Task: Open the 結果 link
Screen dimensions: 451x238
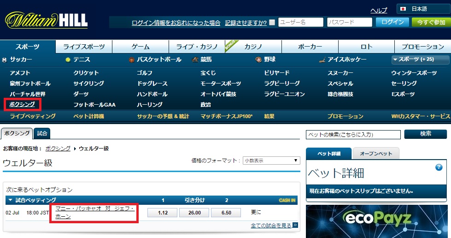Action: coord(269,116)
